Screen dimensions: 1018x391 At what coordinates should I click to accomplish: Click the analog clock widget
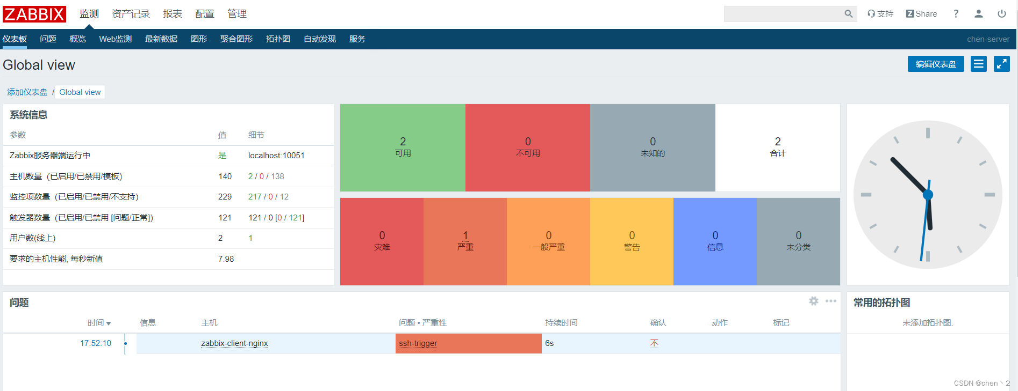[928, 195]
